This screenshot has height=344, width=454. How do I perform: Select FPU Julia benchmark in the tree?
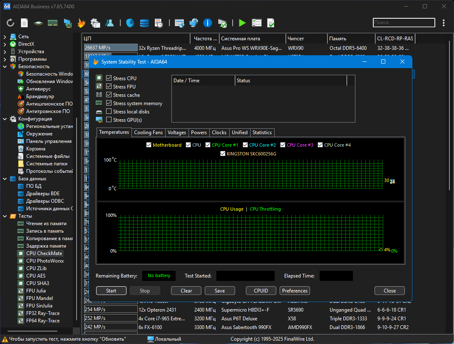pos(36,291)
